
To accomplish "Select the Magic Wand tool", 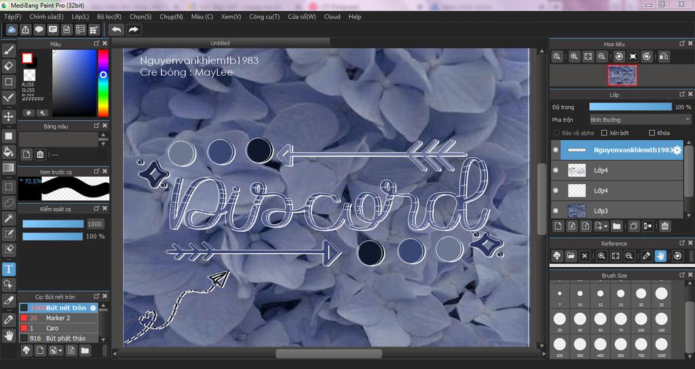I will tap(8, 218).
